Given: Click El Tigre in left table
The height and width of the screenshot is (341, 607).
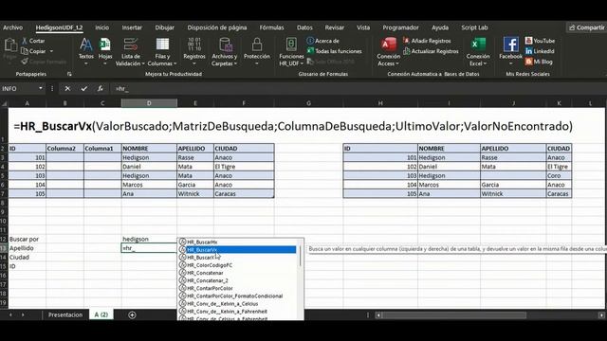Looking at the screenshot, I should click(244, 167).
